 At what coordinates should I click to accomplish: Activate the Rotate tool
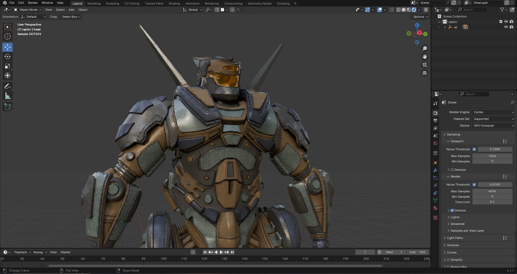[8, 57]
